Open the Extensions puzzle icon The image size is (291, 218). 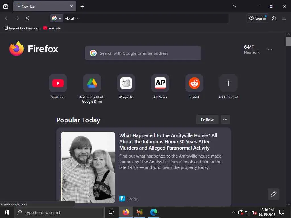[x=274, y=18]
